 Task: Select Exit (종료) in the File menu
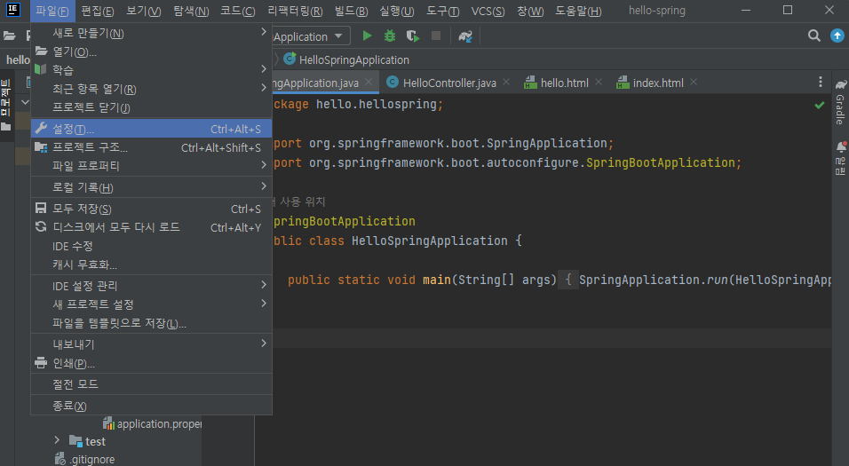pyautogui.click(x=152, y=406)
